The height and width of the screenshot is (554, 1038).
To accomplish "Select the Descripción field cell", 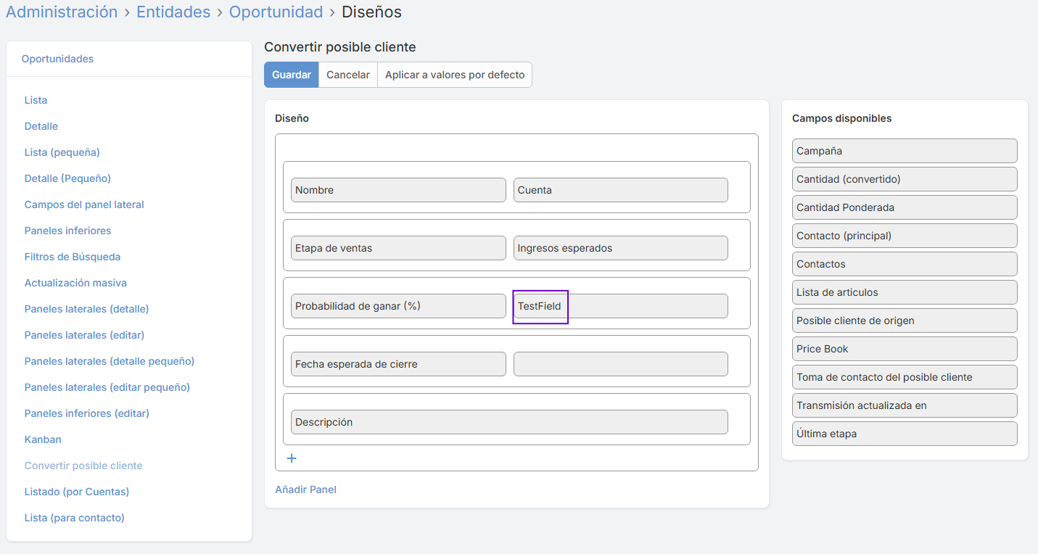I will coord(508,422).
